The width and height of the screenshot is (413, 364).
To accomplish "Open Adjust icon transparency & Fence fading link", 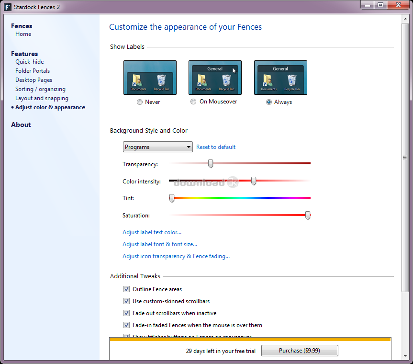I will 176,256.
